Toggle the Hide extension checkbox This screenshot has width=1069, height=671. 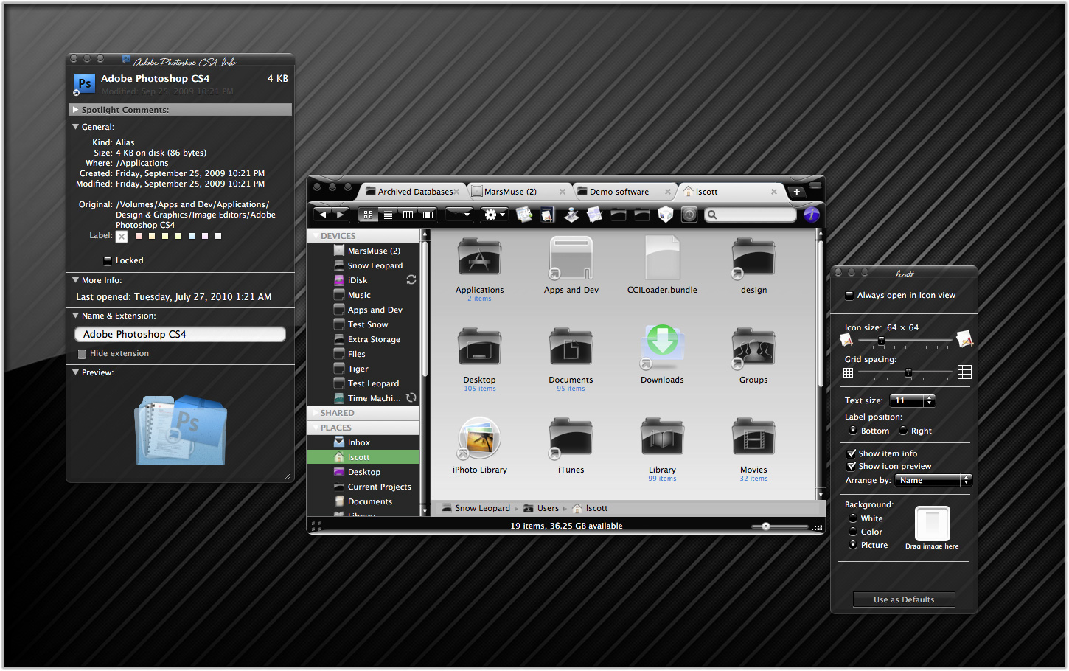[x=82, y=354]
